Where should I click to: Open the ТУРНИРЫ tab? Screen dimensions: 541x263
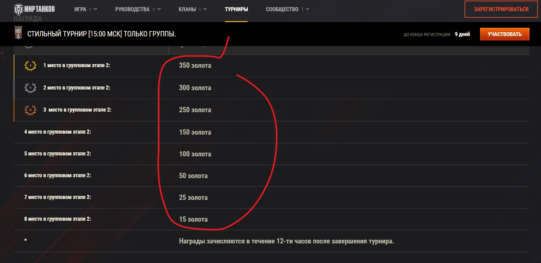pos(236,9)
